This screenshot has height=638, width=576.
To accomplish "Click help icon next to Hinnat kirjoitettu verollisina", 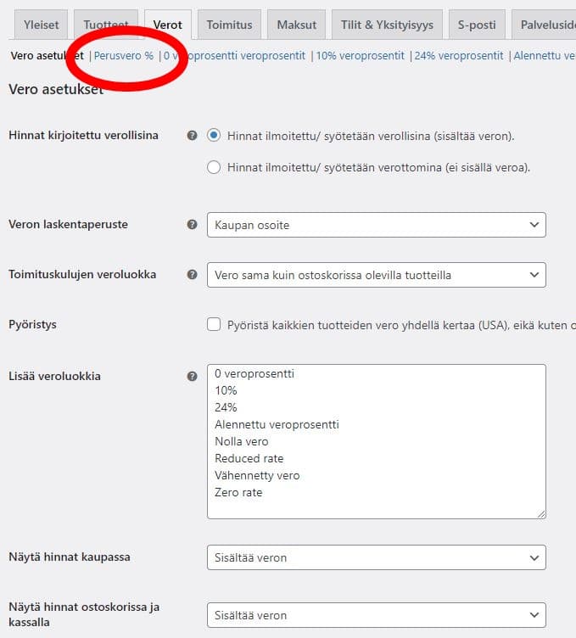I will tap(193, 136).
